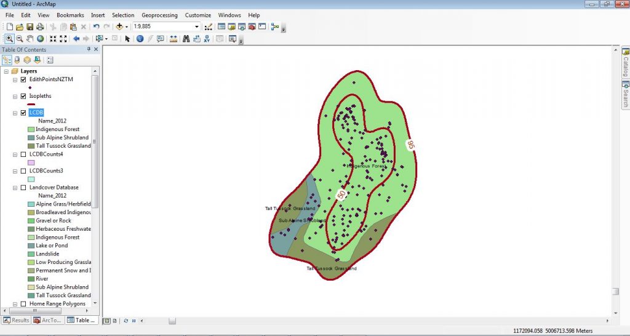This screenshot has height=336, width=630.
Task: Activate the Identify tool
Action: [x=140, y=39]
